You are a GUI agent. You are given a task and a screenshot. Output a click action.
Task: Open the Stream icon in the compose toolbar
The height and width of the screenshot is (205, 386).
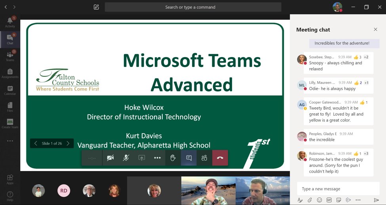tap(348, 200)
